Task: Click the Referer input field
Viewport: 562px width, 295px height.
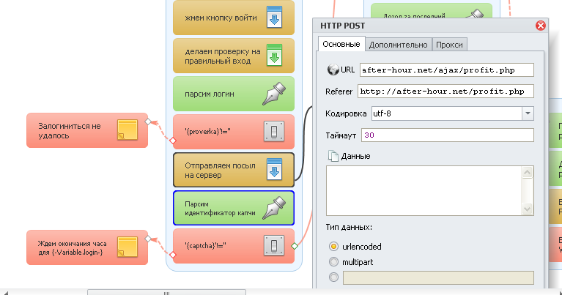Action: coord(446,92)
